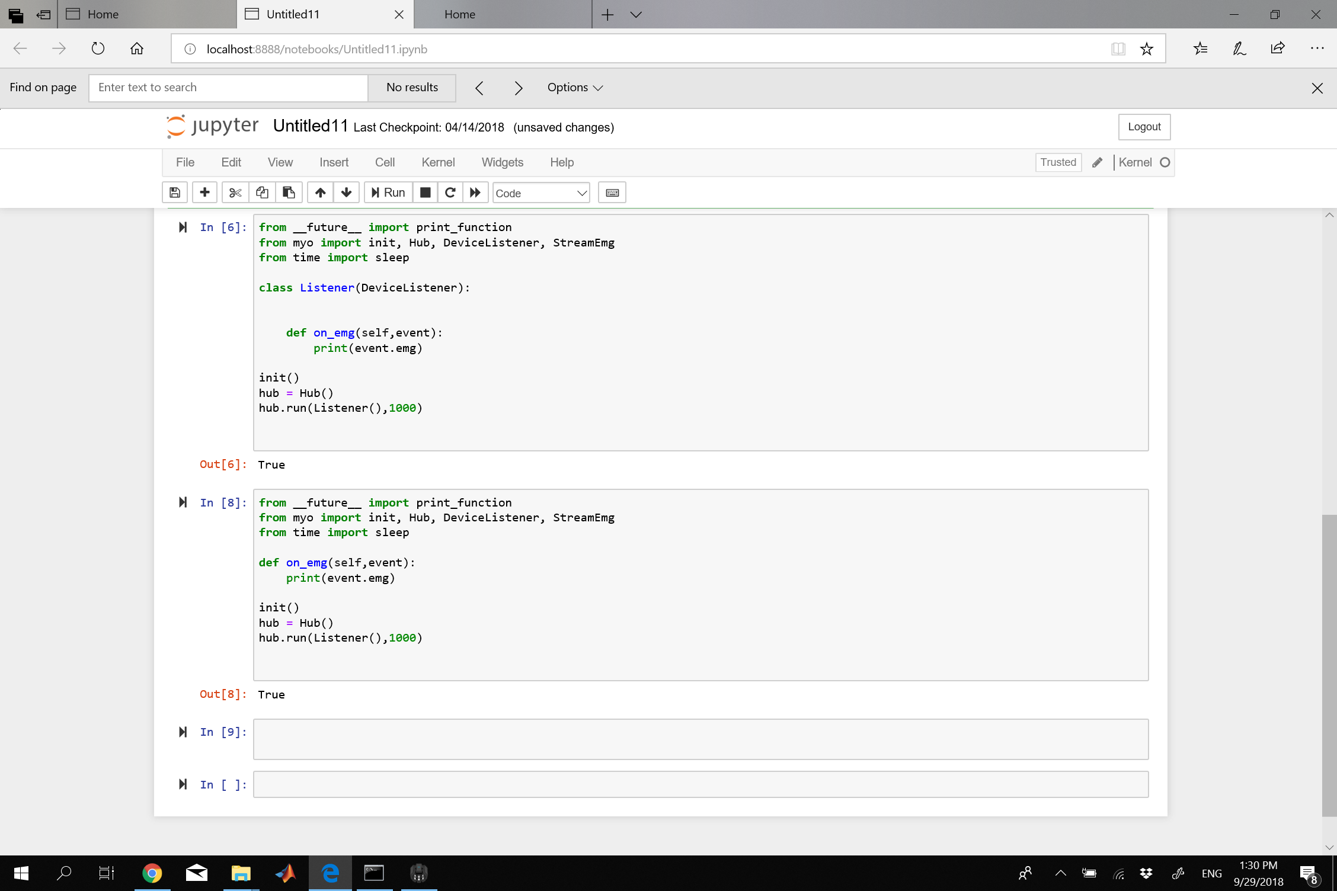Move selected cell up arrow
1337x891 pixels.
[320, 193]
